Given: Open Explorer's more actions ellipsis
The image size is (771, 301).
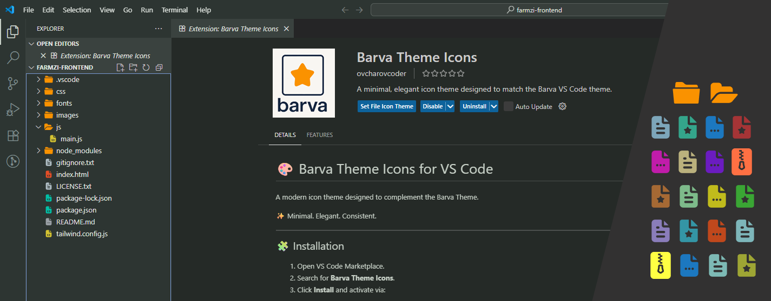Looking at the screenshot, I should [159, 29].
